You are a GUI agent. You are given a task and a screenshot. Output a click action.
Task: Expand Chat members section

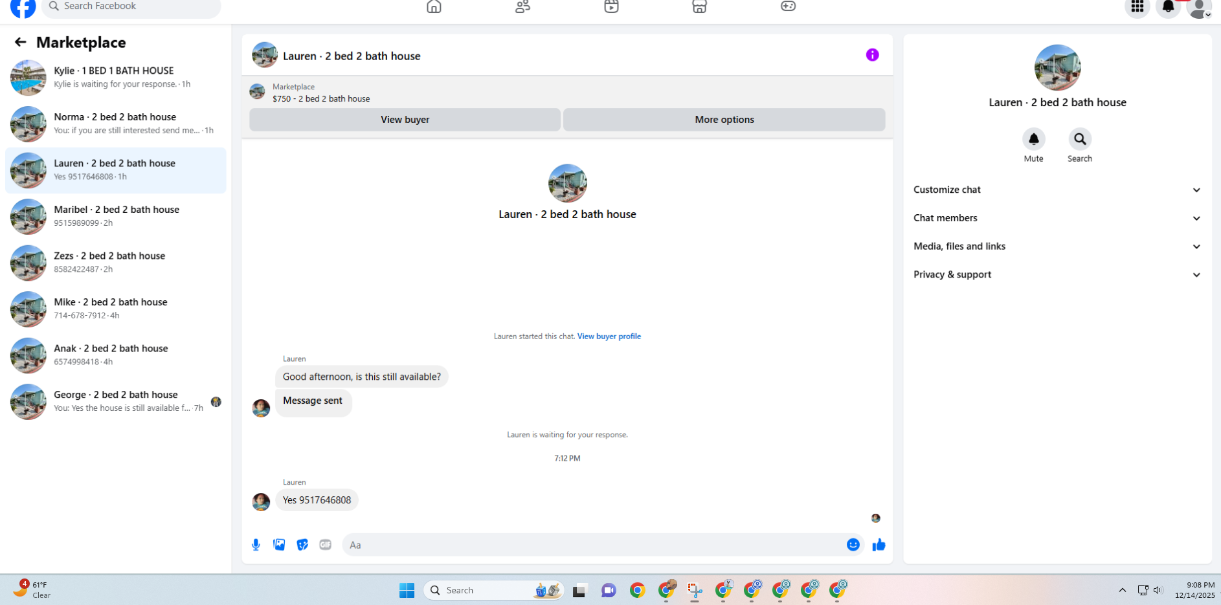click(1057, 218)
